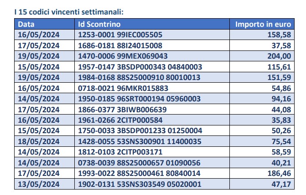
Task: Select the amount 204,00 cell
Action: tap(262, 56)
